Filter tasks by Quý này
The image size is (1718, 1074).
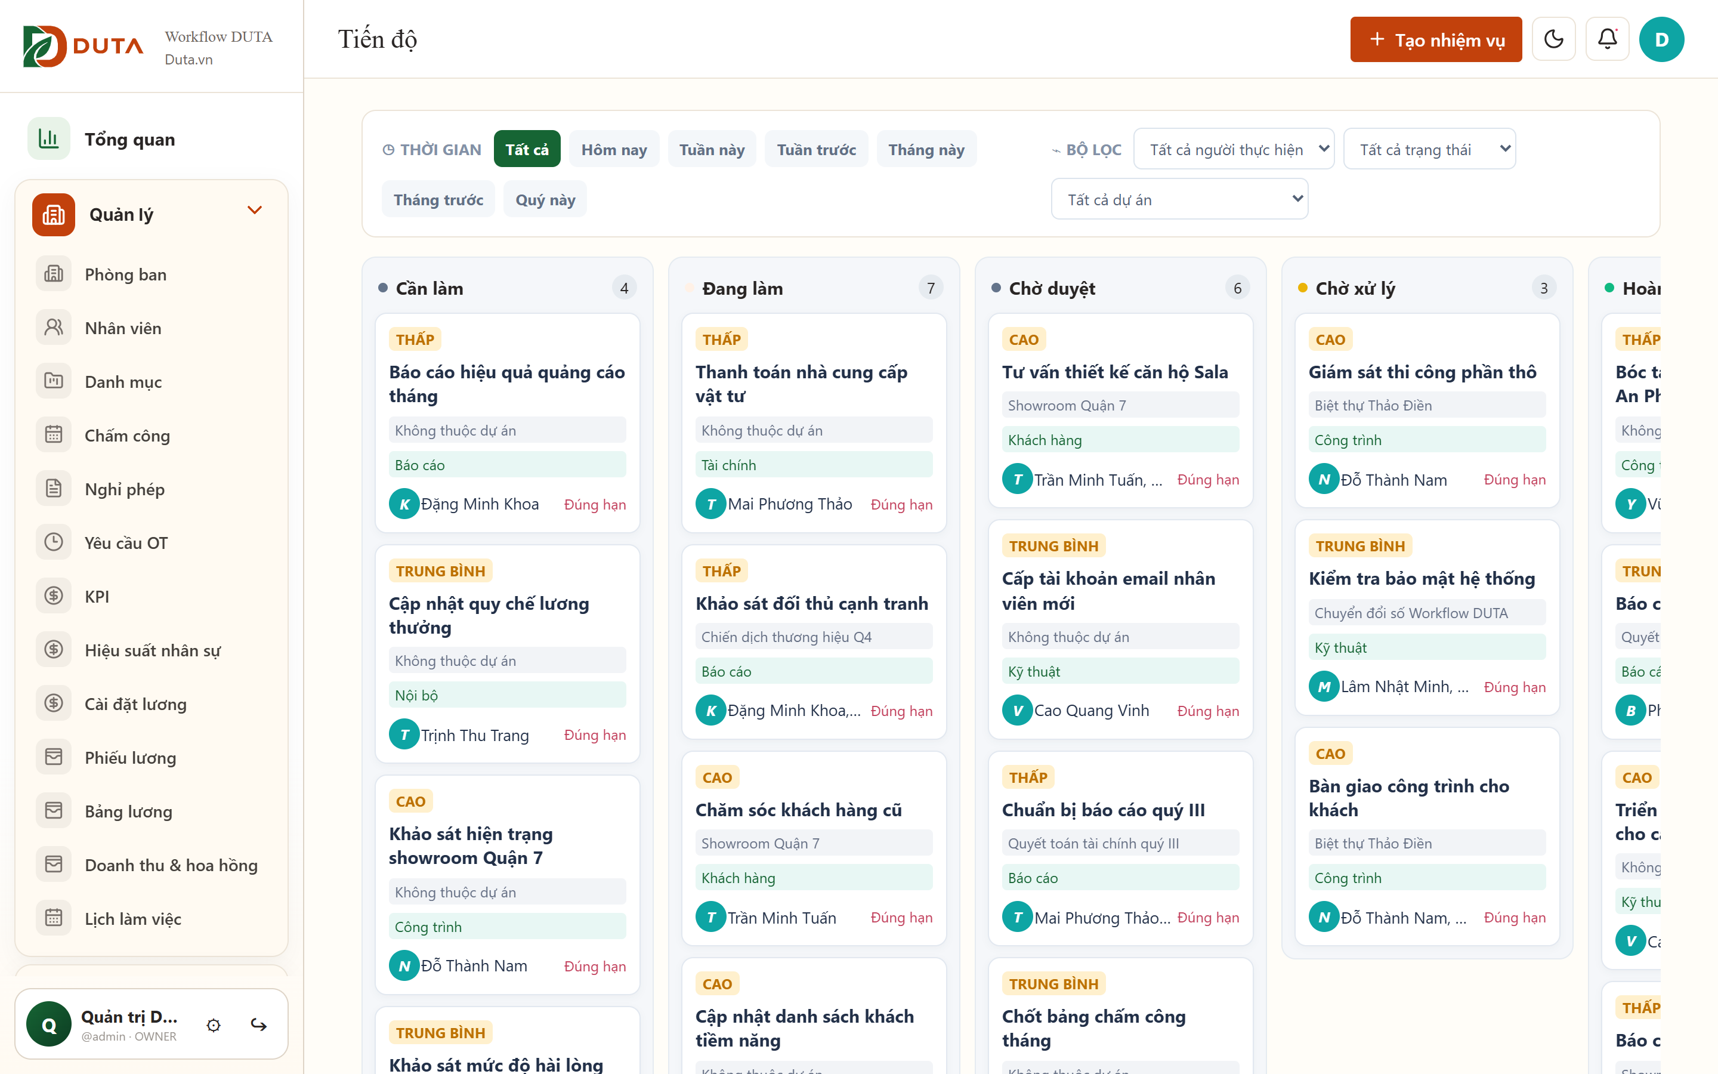pos(545,200)
